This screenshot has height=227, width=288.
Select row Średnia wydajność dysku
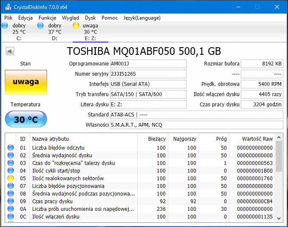(x=140, y=155)
